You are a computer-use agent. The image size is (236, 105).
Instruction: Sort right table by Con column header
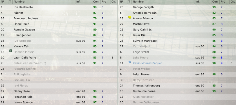click(215, 2)
